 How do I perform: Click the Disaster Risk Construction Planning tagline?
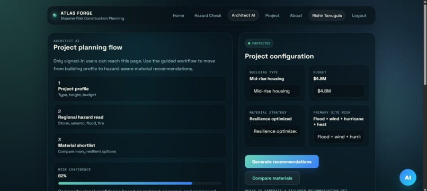92,19
